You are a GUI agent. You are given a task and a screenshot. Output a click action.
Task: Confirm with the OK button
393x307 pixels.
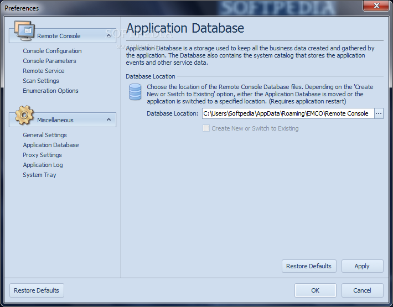[x=316, y=290]
